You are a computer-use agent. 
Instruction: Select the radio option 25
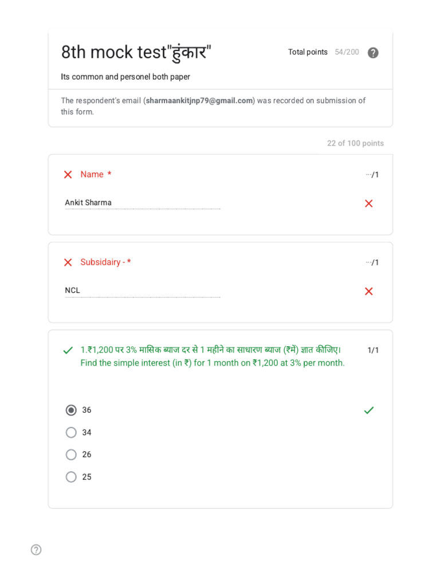click(71, 477)
